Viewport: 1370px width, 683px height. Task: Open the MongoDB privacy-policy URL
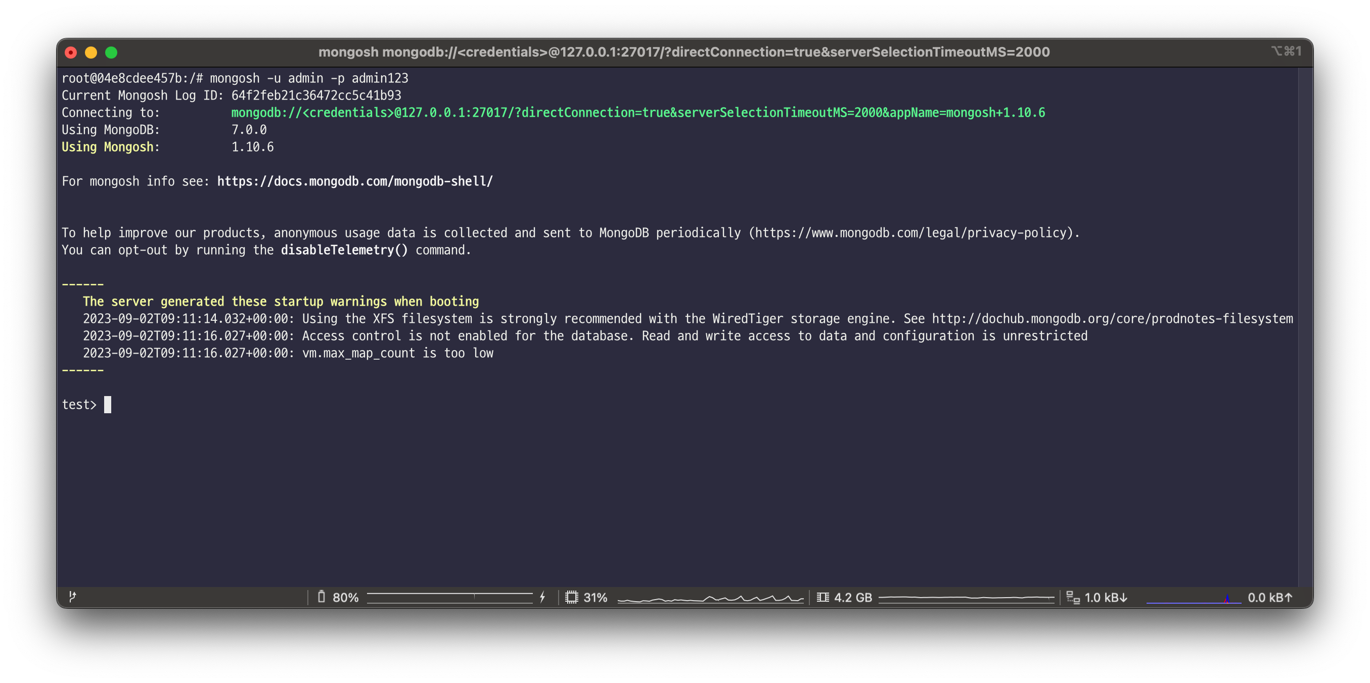(x=910, y=233)
